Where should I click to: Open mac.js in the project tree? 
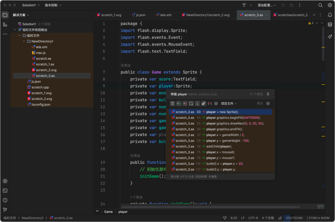[41, 53]
